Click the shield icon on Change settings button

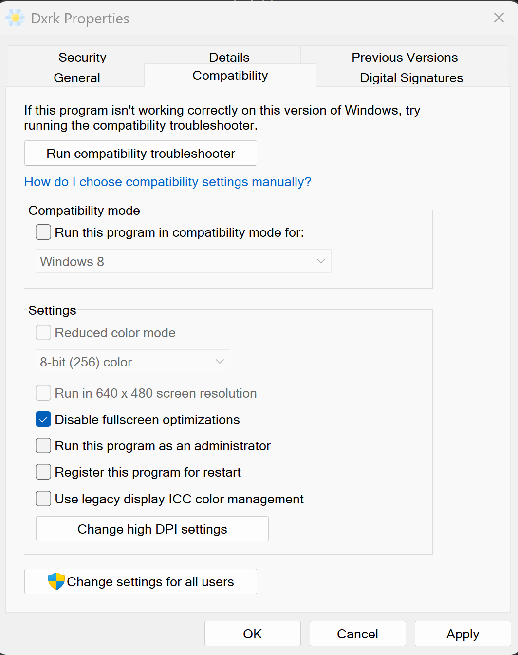coord(56,581)
